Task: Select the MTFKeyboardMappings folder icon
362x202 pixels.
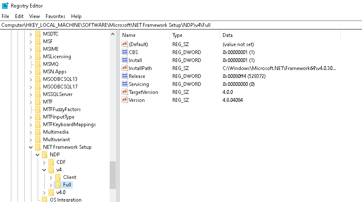Action: [x=38, y=124]
